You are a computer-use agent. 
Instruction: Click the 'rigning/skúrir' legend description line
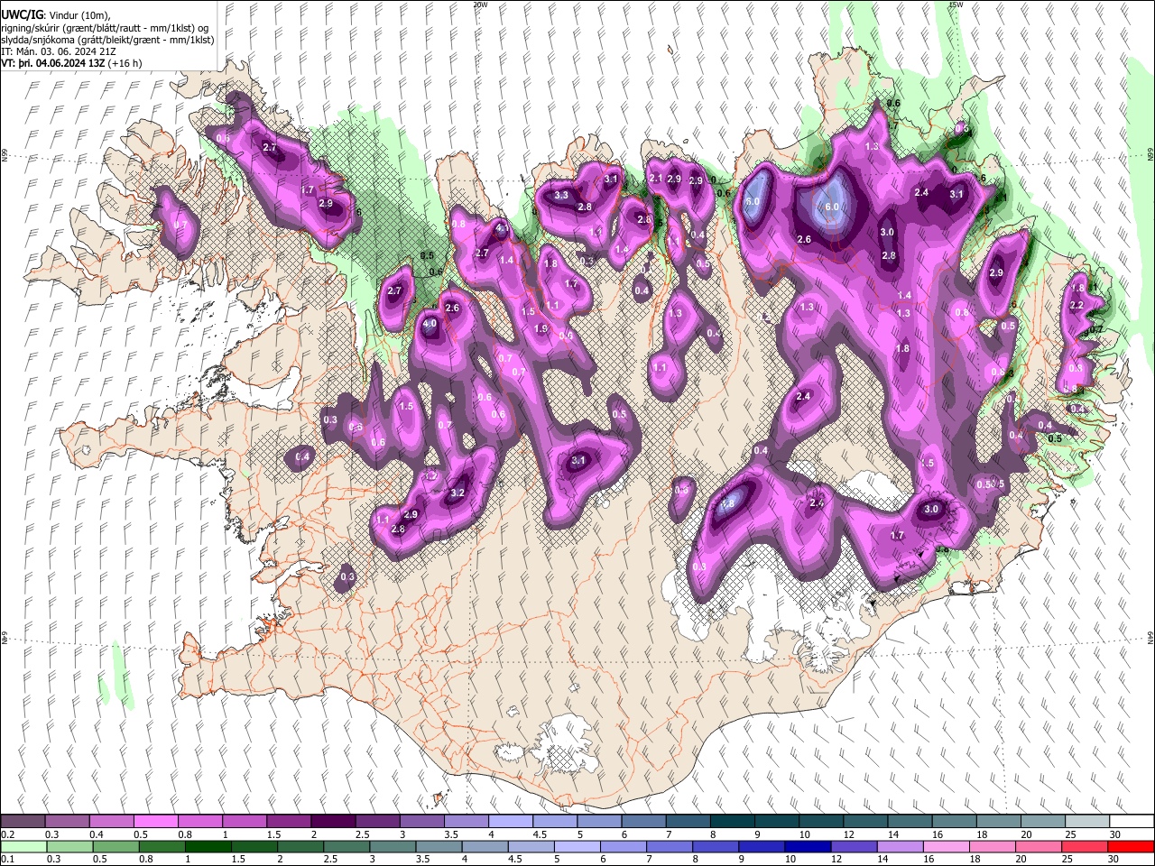tap(105, 28)
